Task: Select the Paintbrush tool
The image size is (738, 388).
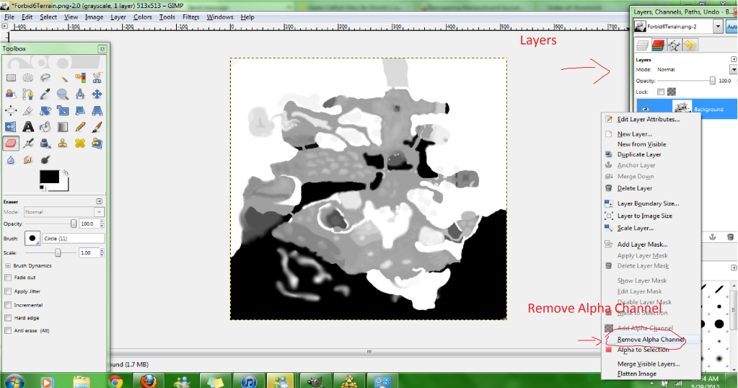Action: (x=97, y=126)
